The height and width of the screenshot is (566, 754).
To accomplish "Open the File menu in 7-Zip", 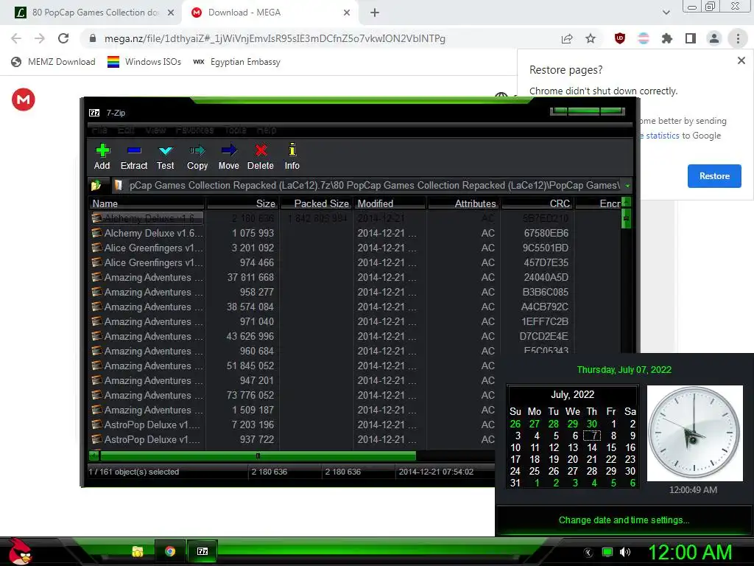I will (x=99, y=130).
